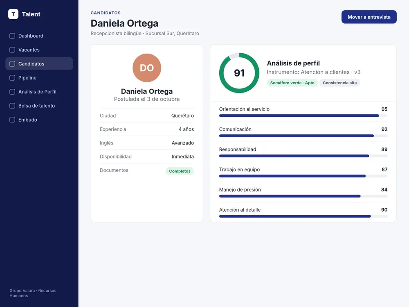Screen dimensions: 409x307
Task: Click the Atención al detalle score 90
Action: tap(384, 210)
